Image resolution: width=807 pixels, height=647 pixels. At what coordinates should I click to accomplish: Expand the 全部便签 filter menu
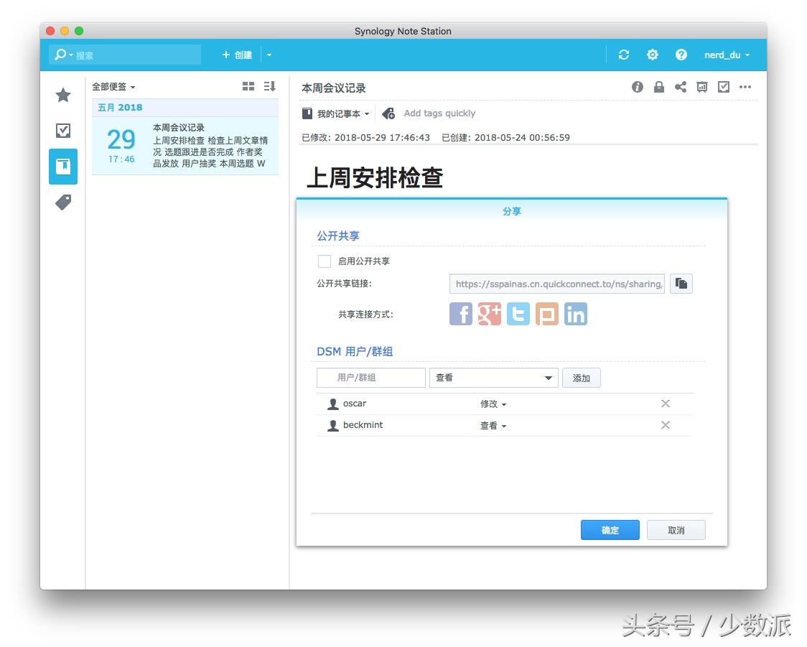pyautogui.click(x=111, y=85)
